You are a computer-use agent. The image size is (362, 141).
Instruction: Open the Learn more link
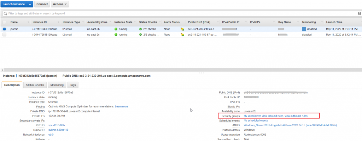point(122,107)
